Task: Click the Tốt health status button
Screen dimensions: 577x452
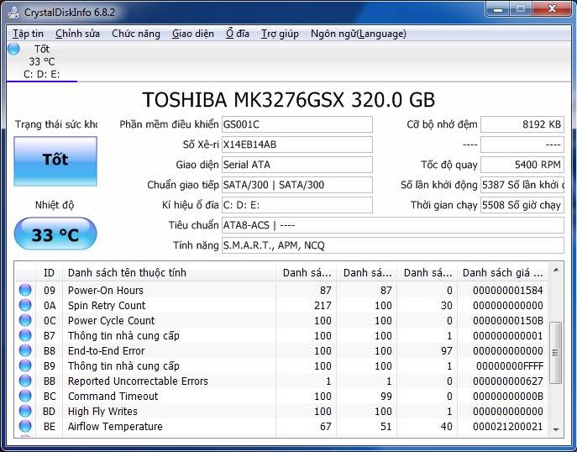Action: [x=55, y=161]
